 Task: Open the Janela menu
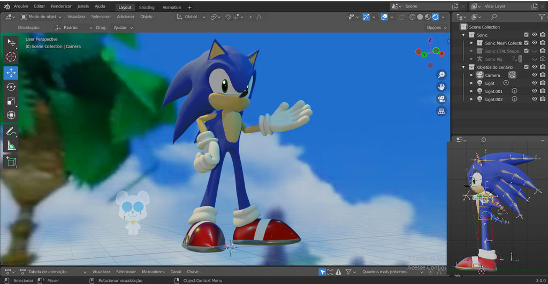click(83, 6)
